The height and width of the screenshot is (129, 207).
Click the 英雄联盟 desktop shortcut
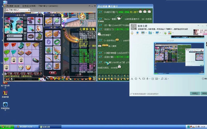pos(5,94)
